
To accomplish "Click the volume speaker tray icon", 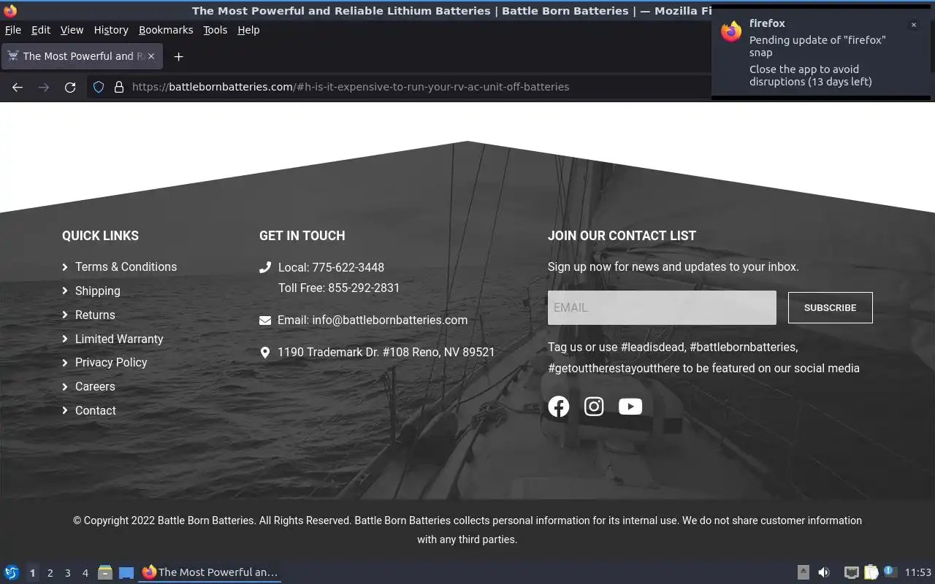I will (824, 572).
